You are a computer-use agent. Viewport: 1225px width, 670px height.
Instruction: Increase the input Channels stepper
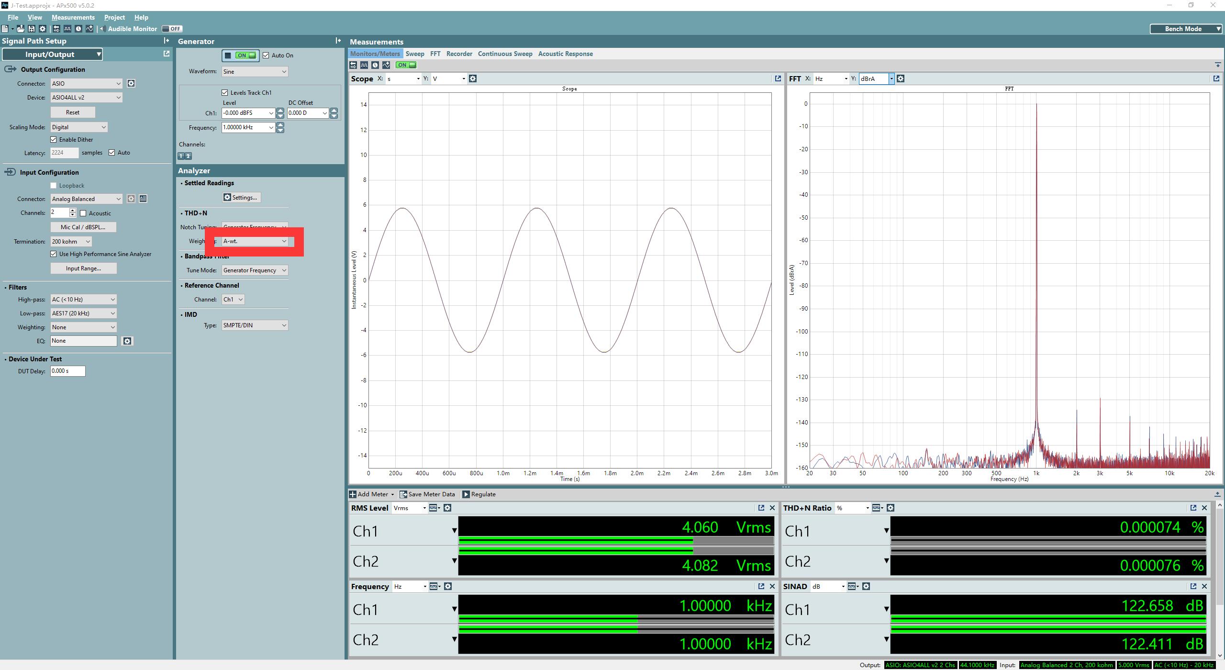73,210
